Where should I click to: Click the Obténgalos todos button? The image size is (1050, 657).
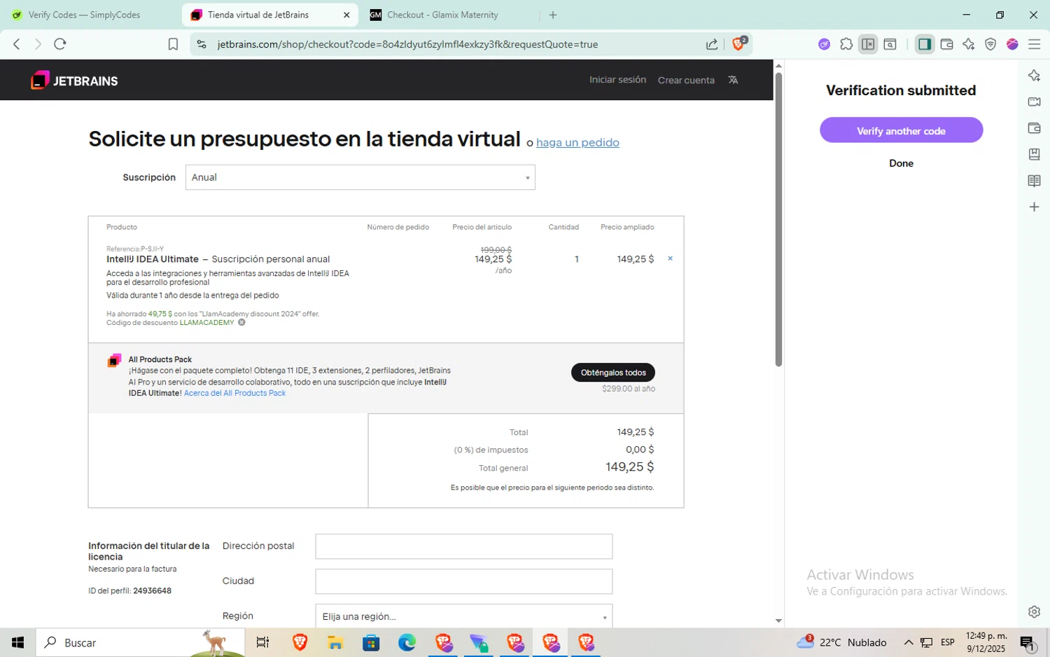(613, 373)
